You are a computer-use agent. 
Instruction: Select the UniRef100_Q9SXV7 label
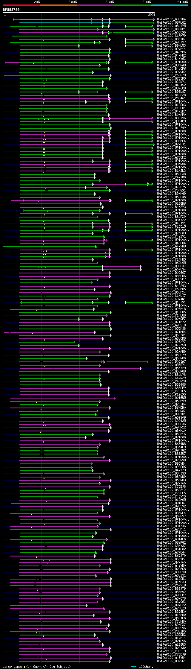pyautogui.click(x=171, y=342)
